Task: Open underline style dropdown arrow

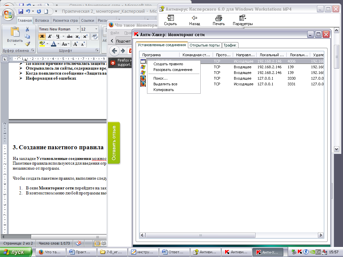Action: (x=63, y=36)
